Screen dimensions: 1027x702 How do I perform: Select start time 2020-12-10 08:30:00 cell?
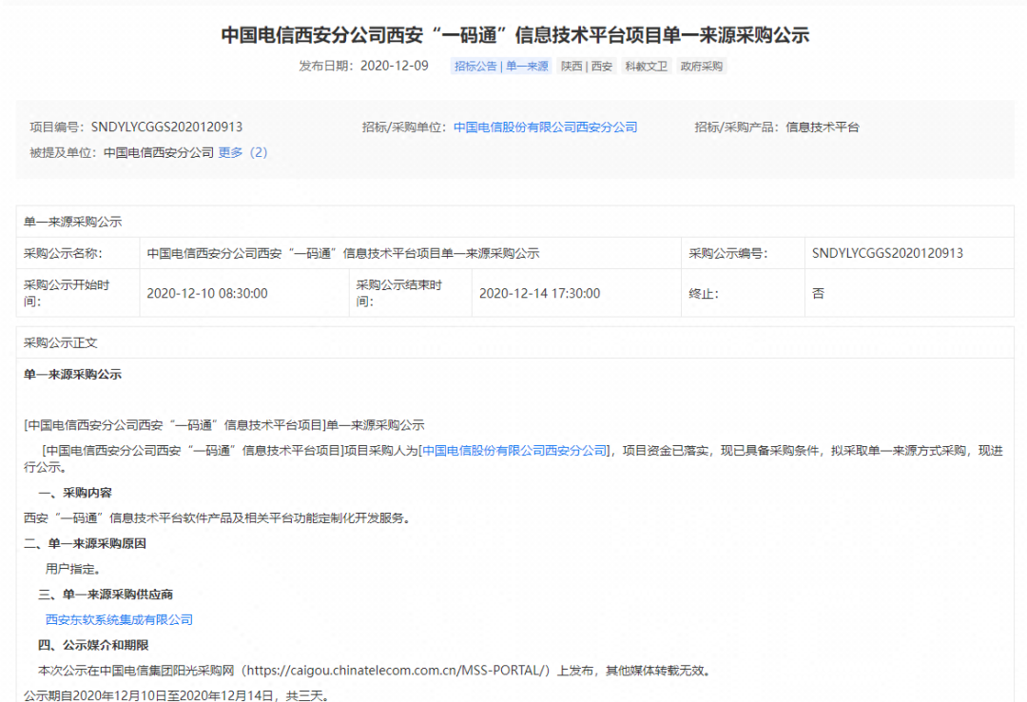pos(206,294)
